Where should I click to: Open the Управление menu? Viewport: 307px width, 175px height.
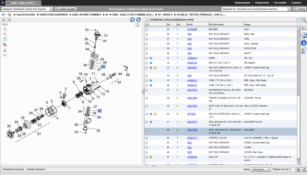[262, 3]
